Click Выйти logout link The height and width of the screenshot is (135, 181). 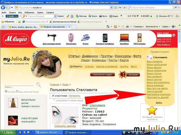tap(159, 103)
